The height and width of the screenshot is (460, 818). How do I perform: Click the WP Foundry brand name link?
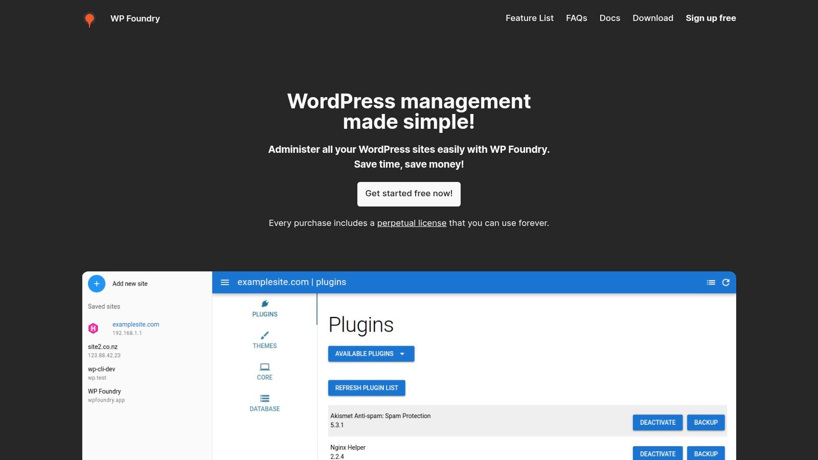click(135, 18)
